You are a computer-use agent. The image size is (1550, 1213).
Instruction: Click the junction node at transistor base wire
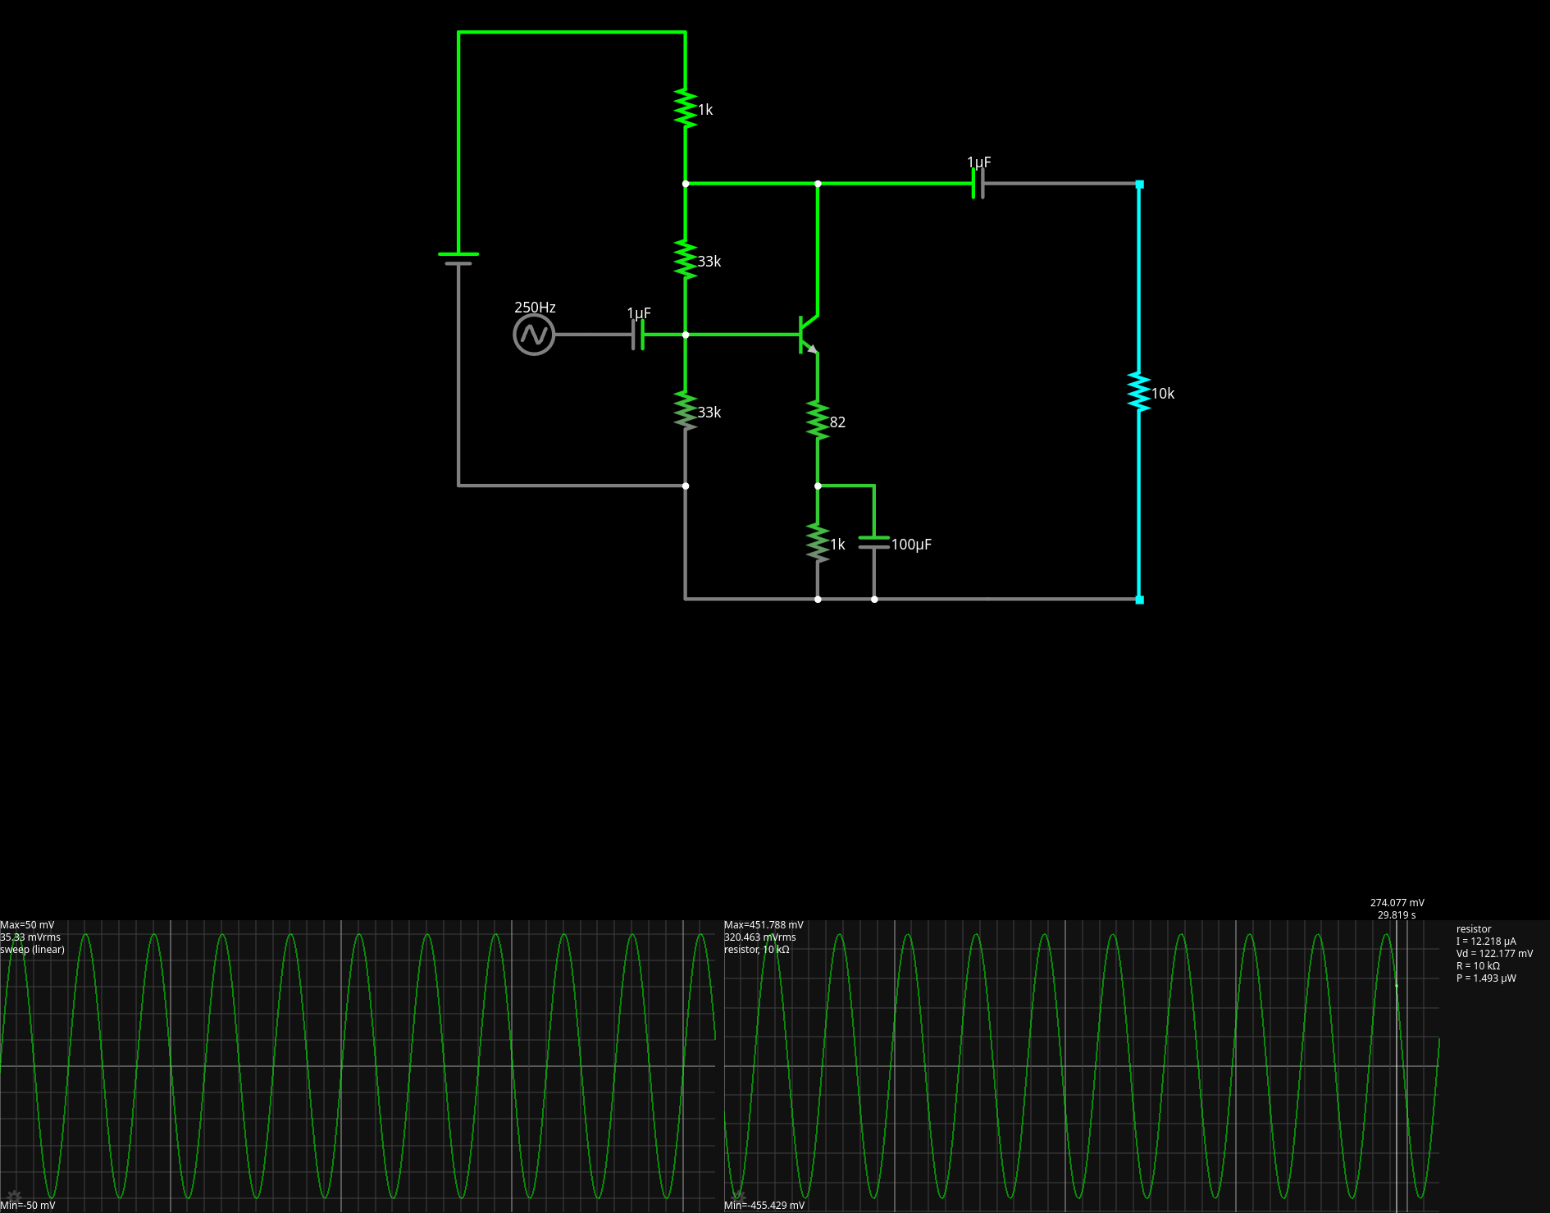click(686, 335)
